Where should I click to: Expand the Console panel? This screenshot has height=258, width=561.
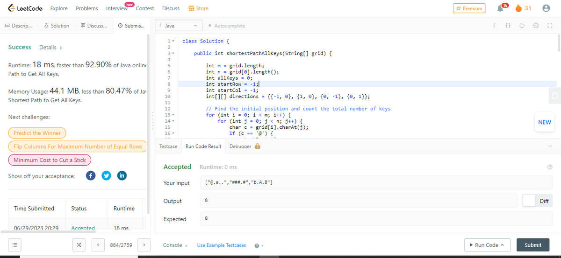click(175, 245)
